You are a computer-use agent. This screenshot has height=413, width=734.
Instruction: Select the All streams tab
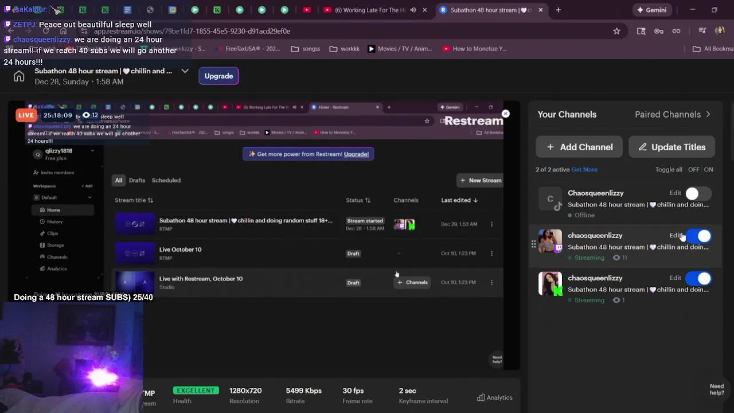pos(118,180)
